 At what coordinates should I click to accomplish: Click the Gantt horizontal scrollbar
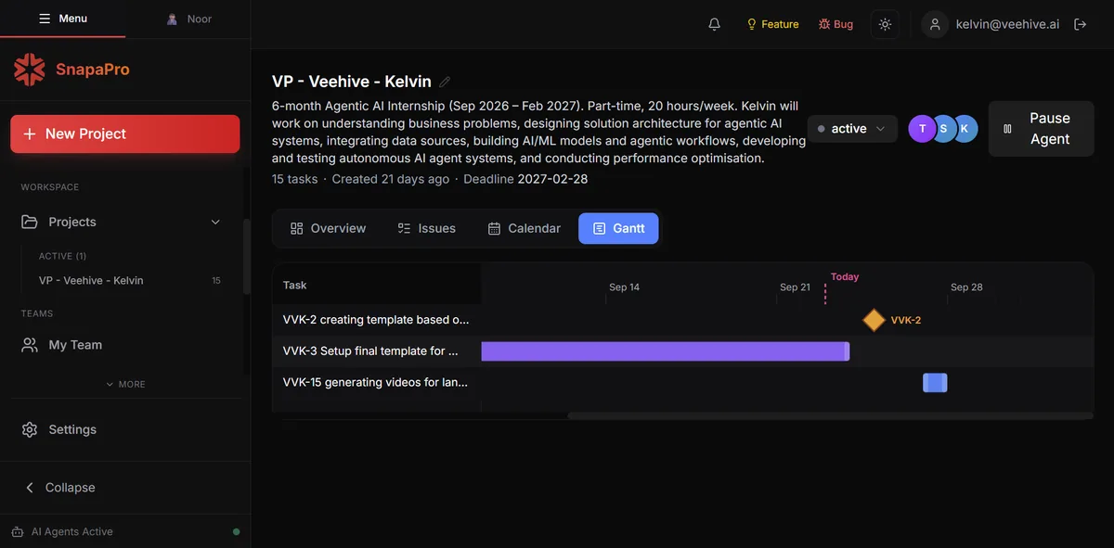pyautogui.click(x=830, y=415)
